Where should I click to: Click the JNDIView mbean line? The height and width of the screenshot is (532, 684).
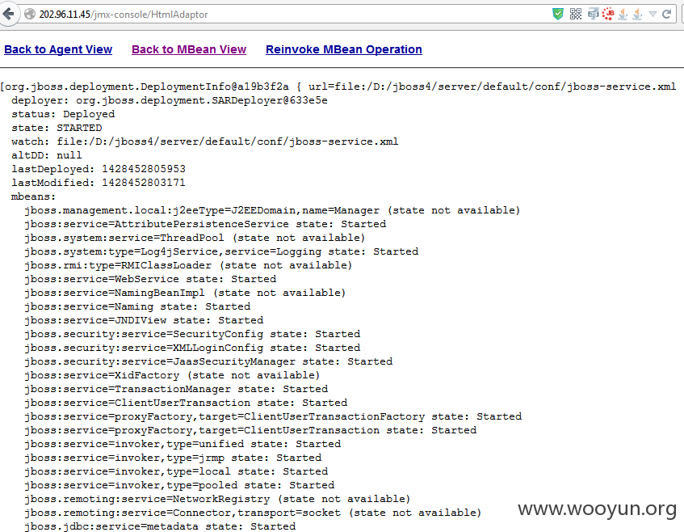tap(144, 320)
